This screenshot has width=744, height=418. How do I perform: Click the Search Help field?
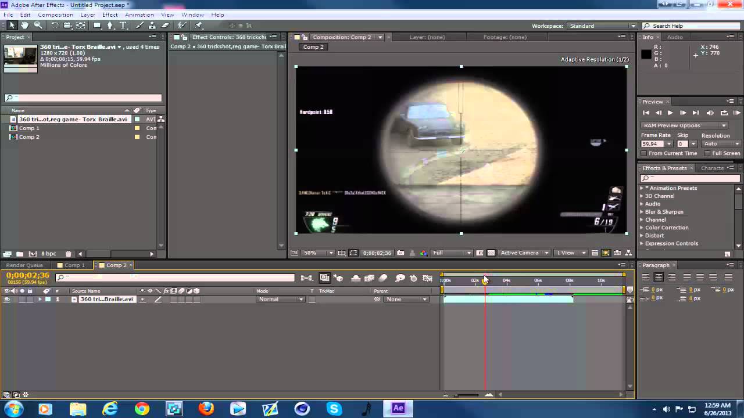point(692,26)
